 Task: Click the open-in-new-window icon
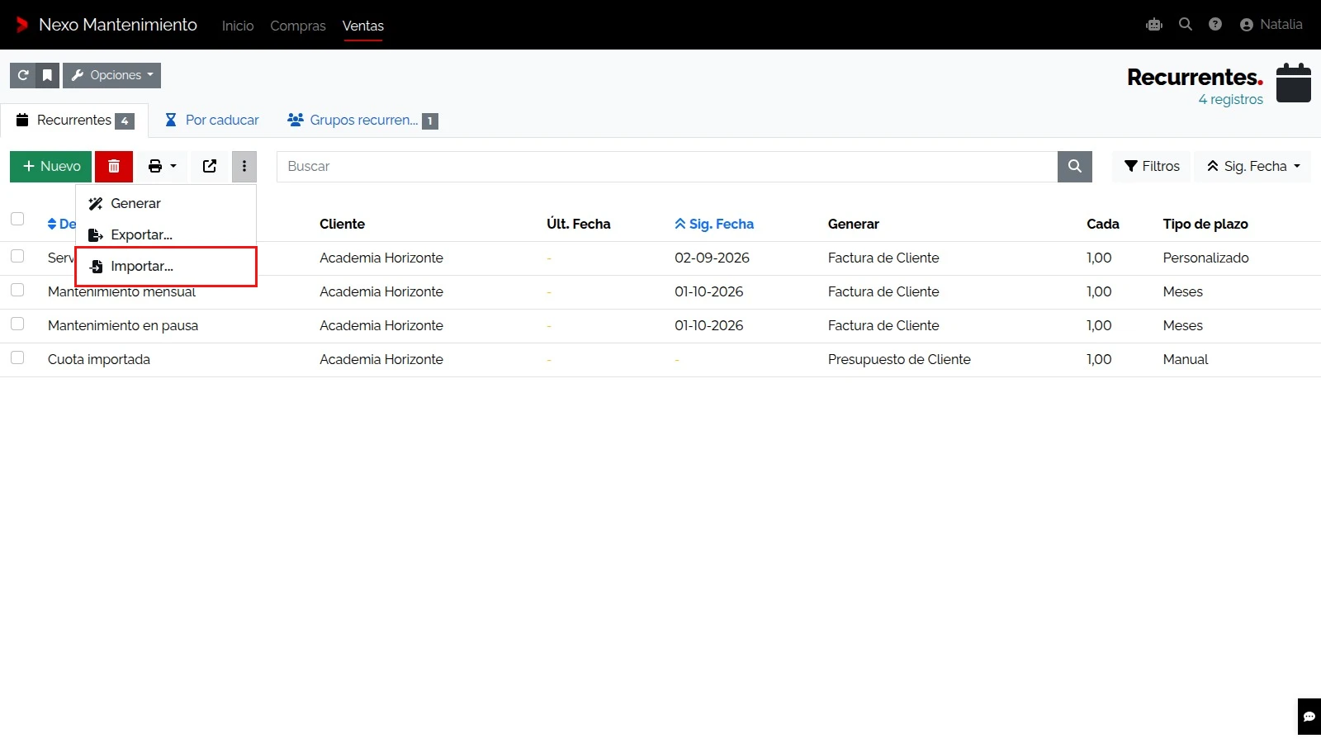(x=210, y=167)
